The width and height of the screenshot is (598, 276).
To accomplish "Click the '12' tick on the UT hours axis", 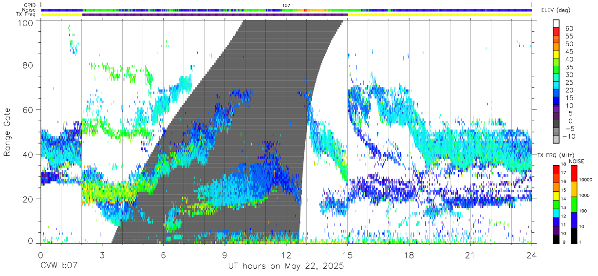I will click(286, 255).
